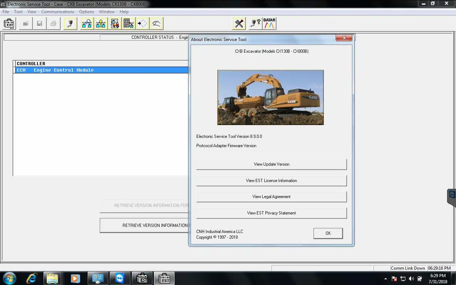Click the greyed-out save disk toolbar icon
The height and width of the screenshot is (285, 456).
40,24
